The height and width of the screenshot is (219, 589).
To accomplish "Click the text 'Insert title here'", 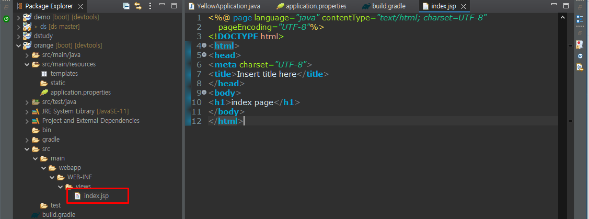I will 267,74.
